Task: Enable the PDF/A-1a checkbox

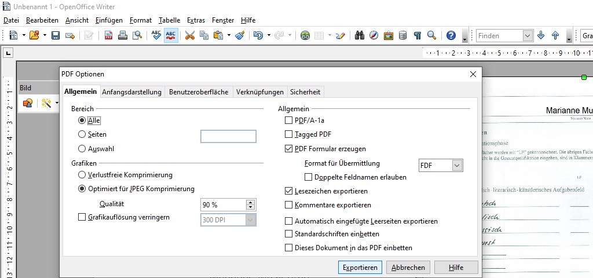Action: tap(288, 120)
